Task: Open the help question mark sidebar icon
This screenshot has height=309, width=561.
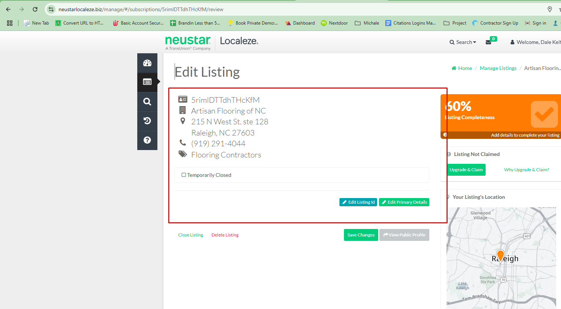Action: (x=147, y=140)
